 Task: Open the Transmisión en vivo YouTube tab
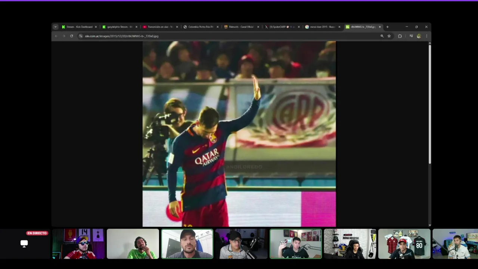160,27
